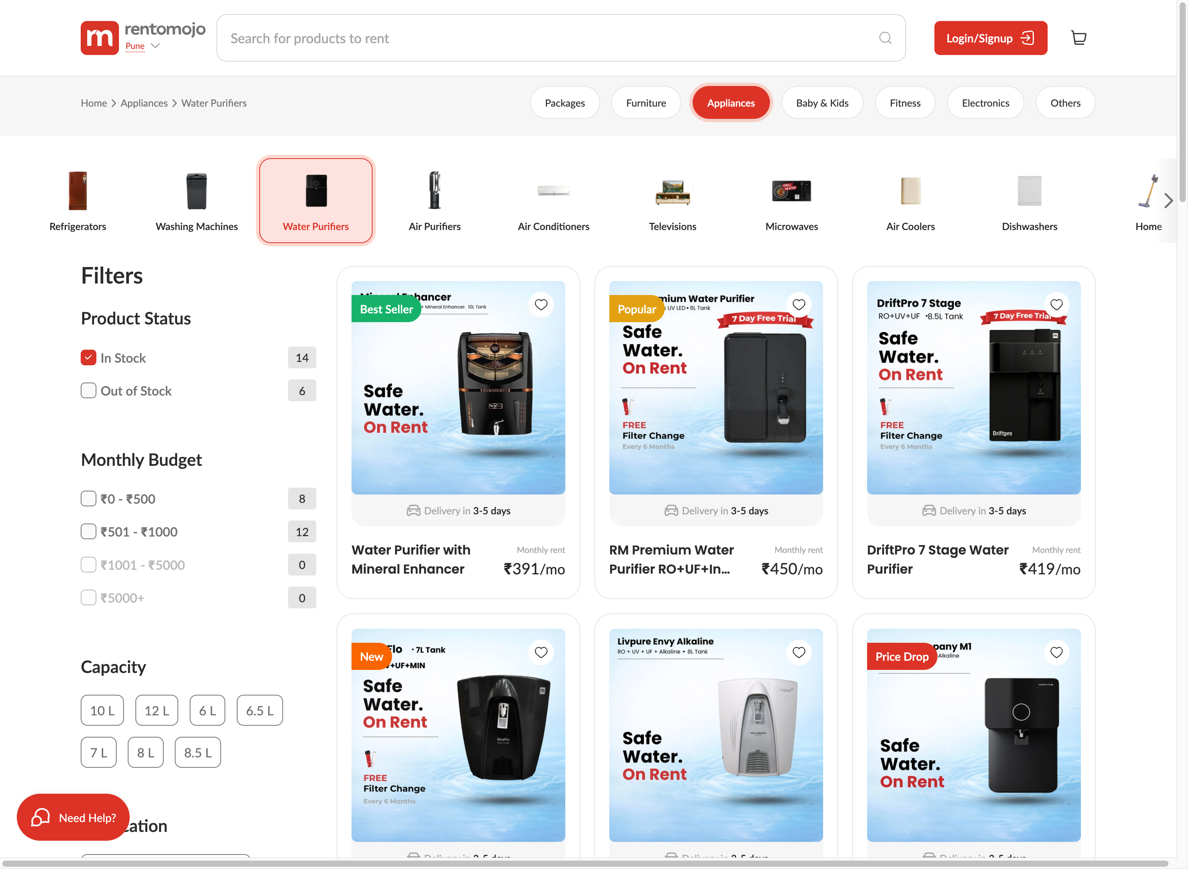
Task: Toggle the 8.5 L capacity filter
Action: (198, 752)
